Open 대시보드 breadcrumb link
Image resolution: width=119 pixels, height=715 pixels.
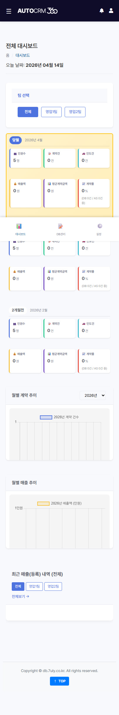(23, 55)
